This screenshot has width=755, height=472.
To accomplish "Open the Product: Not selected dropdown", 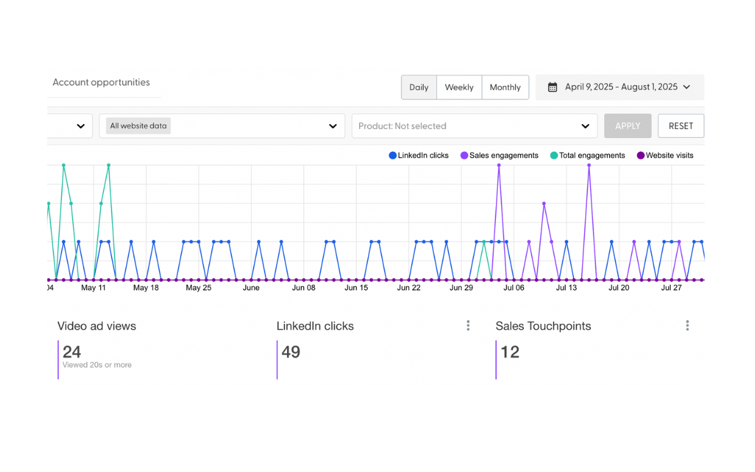I will 584,126.
